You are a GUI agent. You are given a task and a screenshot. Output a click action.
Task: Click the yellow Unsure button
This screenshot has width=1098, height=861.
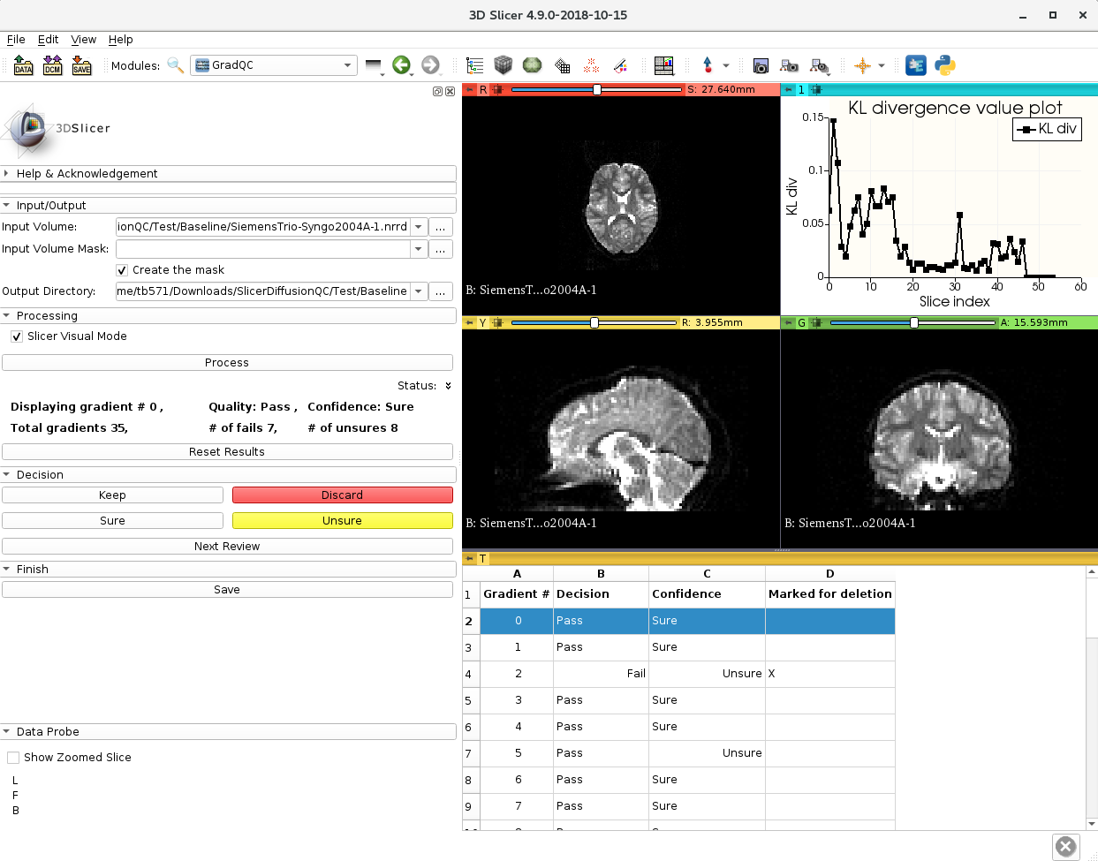pos(343,521)
